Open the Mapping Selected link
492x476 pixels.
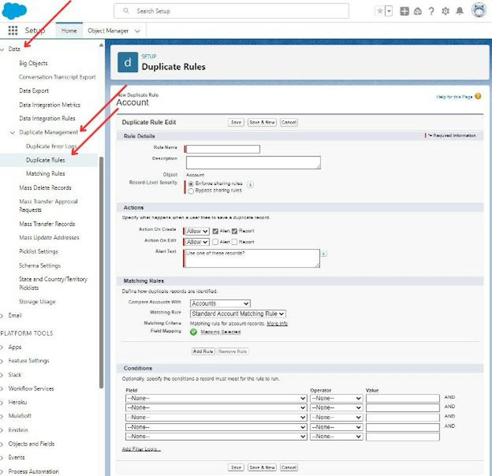point(220,332)
